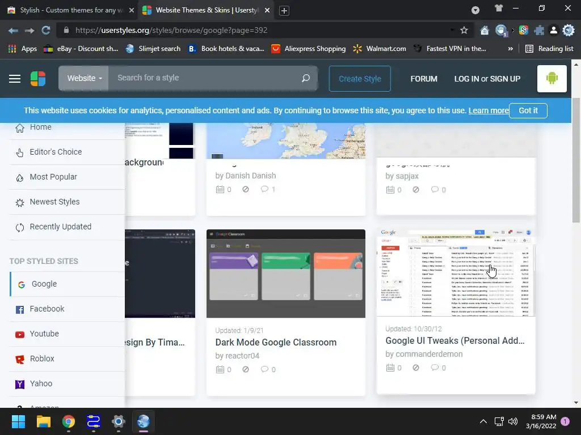Click the Create Style button
Viewport: 581px width, 435px height.
coord(360,78)
